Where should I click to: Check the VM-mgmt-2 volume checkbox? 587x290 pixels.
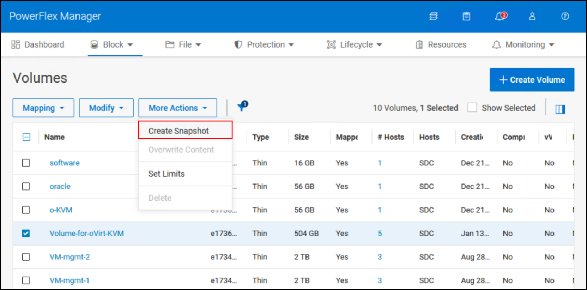26,257
